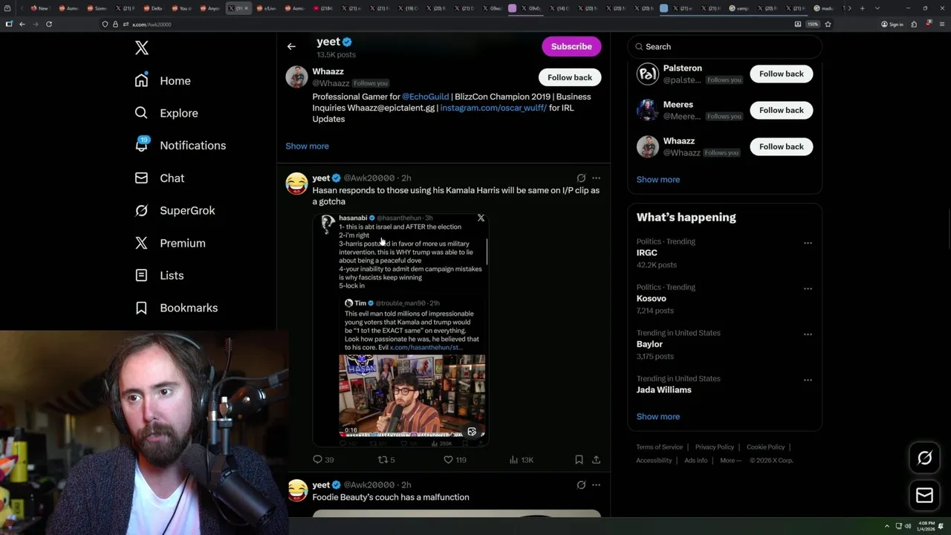Click the back arrow beside yeet profile name
The height and width of the screenshot is (535, 951).
coord(291,46)
